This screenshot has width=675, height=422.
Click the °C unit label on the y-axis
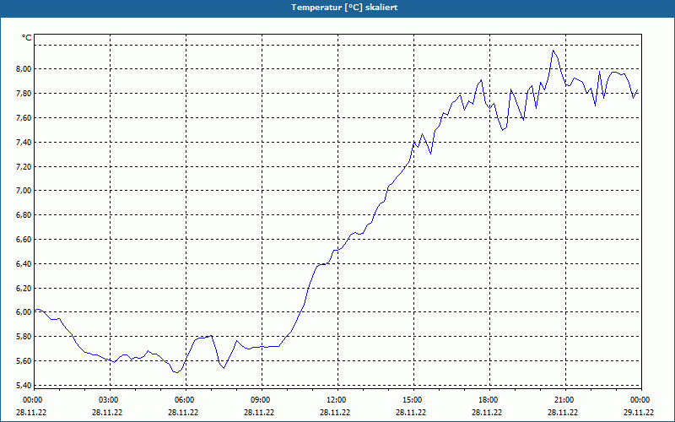click(x=27, y=38)
